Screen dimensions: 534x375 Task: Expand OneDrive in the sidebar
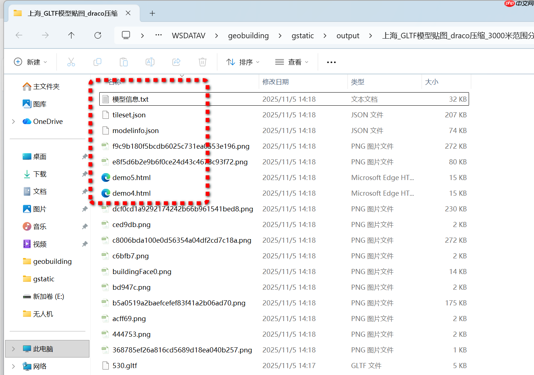tap(13, 121)
